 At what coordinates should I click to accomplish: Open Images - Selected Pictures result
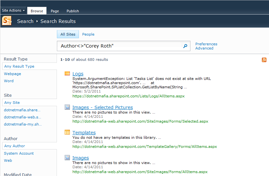[x=102, y=107]
